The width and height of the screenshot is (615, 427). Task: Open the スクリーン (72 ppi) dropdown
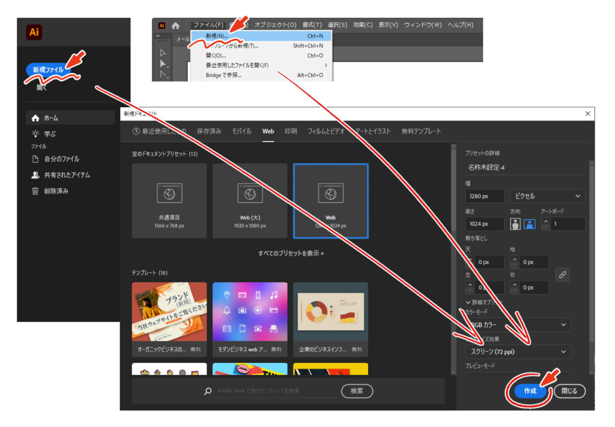(x=518, y=352)
